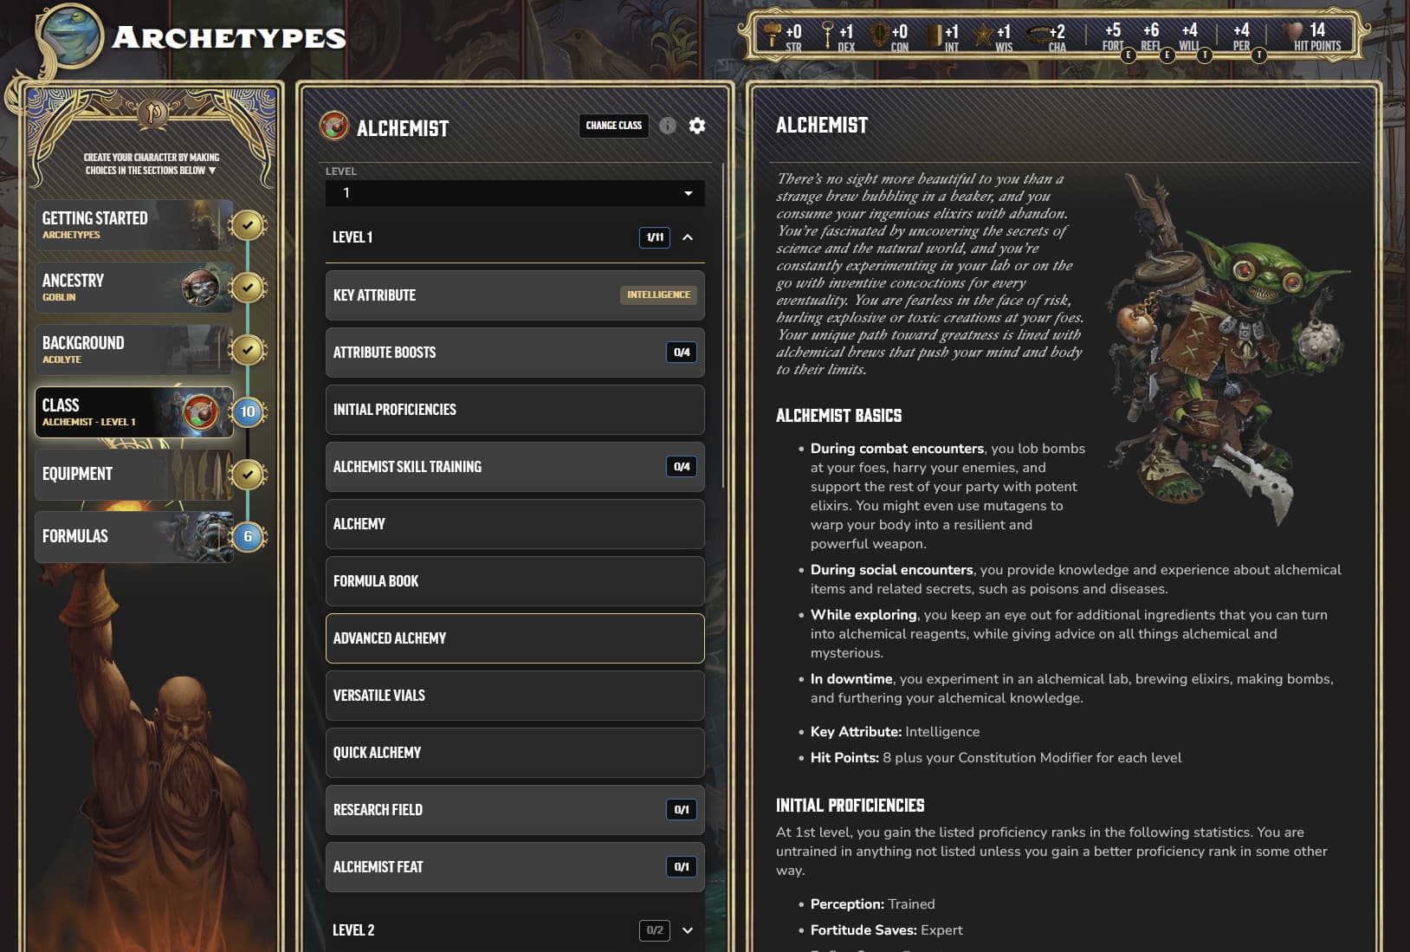Image resolution: width=1410 pixels, height=952 pixels.
Task: Open the Level selection dropdown
Action: click(x=514, y=193)
